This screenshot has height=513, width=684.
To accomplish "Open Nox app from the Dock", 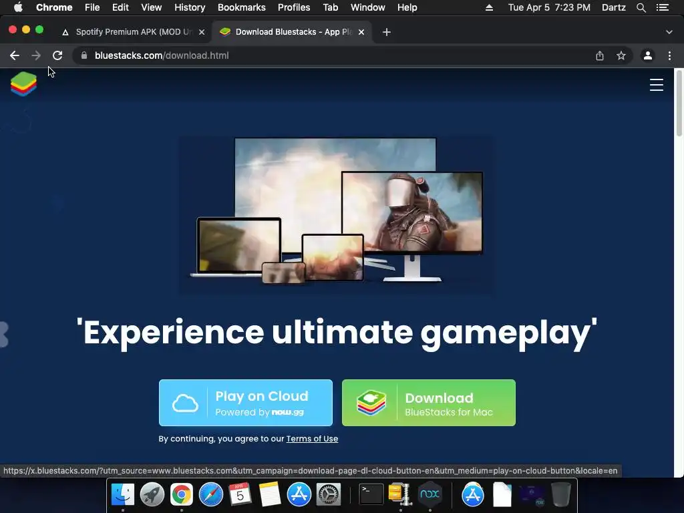I will [430, 494].
